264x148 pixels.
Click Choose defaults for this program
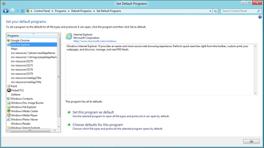pyautogui.click(x=98, y=125)
